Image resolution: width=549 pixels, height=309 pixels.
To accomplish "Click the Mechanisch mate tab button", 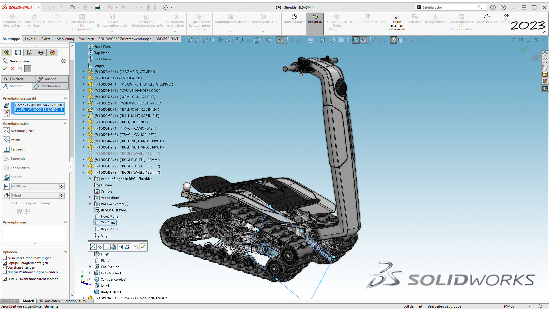I will pyautogui.click(x=50, y=86).
